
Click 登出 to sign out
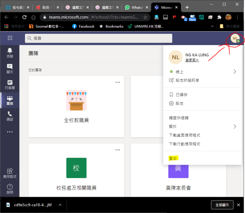point(173,158)
